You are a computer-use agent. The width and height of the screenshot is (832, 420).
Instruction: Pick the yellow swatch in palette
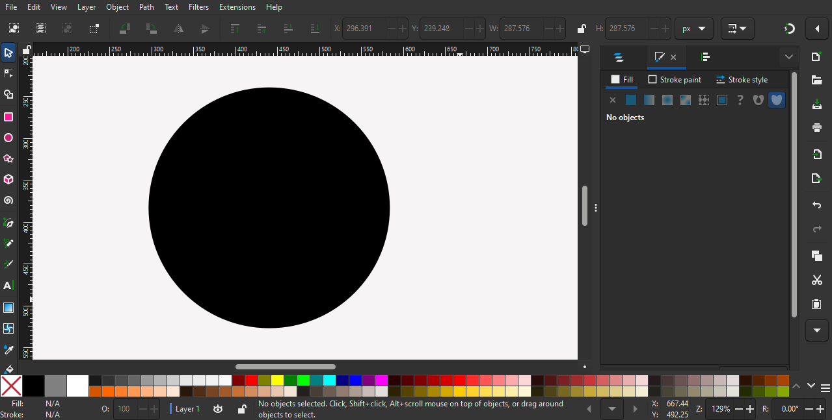tap(277, 380)
